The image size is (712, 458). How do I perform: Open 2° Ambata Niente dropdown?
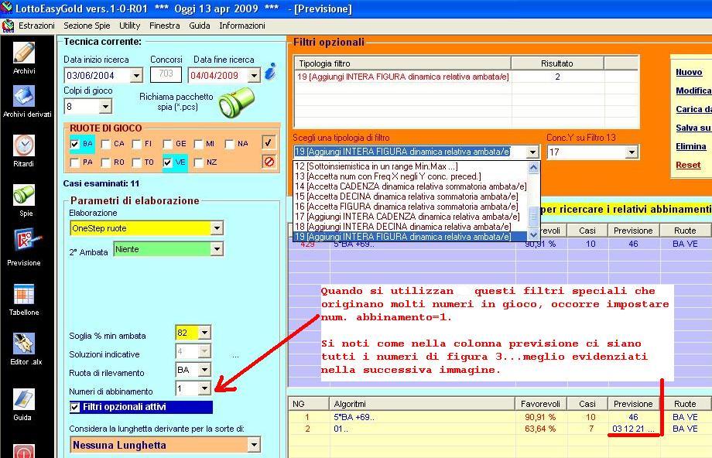click(217, 249)
